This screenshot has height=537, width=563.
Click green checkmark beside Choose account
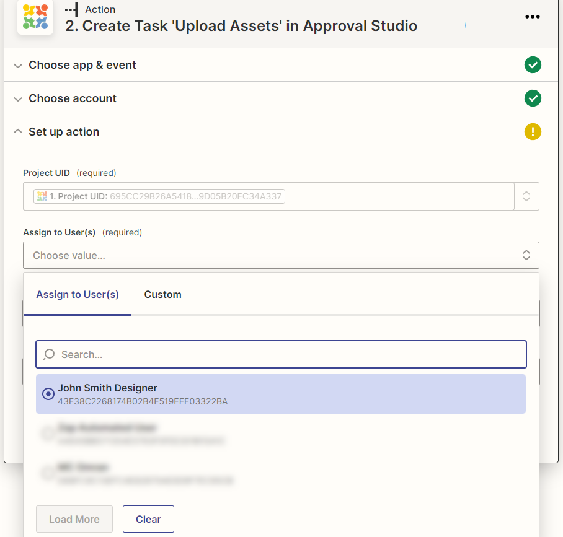coord(533,98)
